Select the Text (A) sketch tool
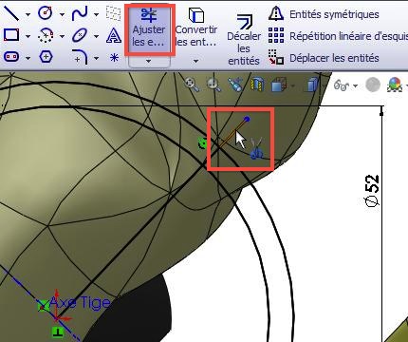This screenshot has height=342, width=408. (x=114, y=35)
